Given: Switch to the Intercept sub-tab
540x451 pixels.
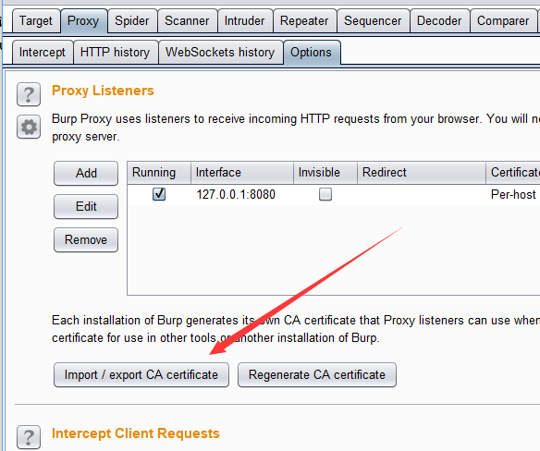Looking at the screenshot, I should pyautogui.click(x=43, y=53).
